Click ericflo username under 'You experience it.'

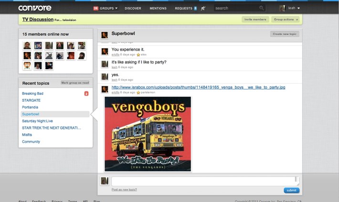116,55
